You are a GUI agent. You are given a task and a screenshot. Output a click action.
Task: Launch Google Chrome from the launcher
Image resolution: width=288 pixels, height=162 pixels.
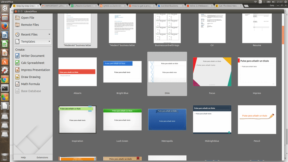tap(5, 79)
